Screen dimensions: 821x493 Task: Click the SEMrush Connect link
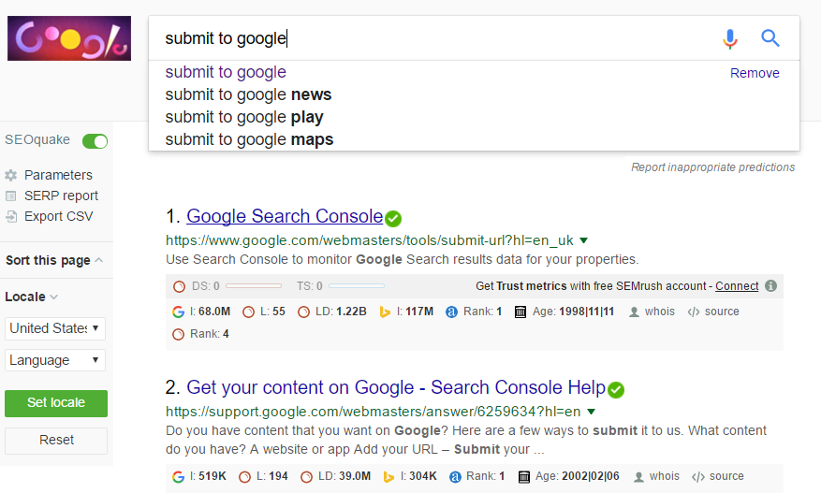point(737,286)
